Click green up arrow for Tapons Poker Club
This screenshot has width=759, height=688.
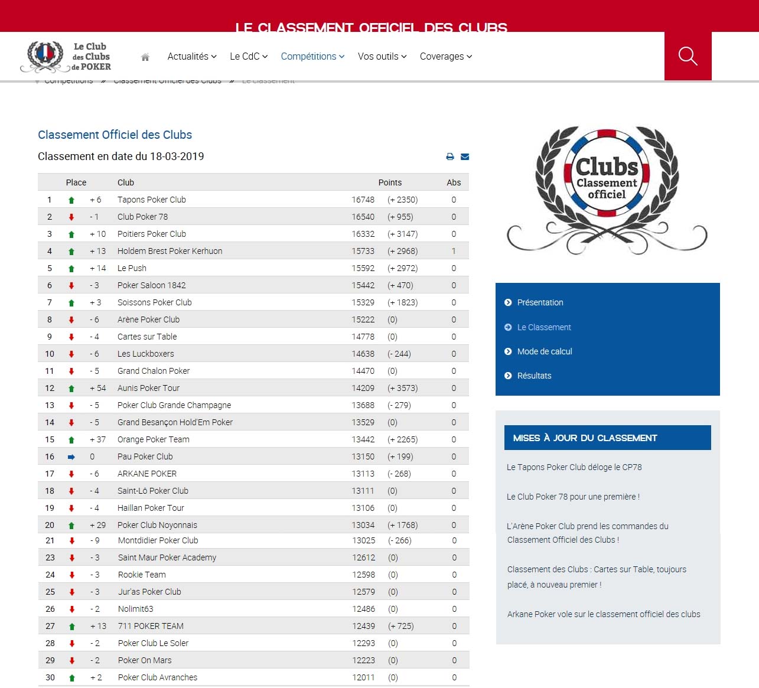click(71, 200)
